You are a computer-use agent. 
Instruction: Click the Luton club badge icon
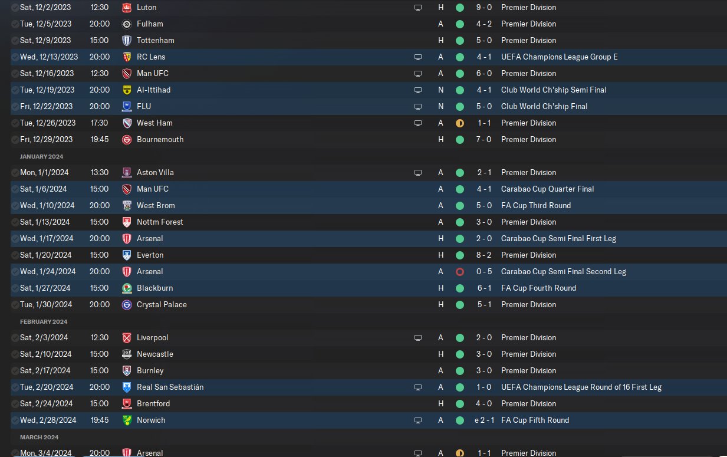point(126,8)
